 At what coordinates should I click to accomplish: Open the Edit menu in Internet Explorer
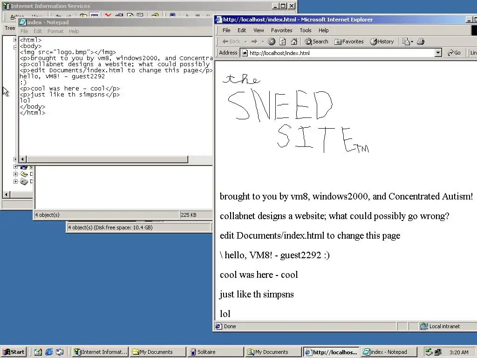[x=242, y=30]
